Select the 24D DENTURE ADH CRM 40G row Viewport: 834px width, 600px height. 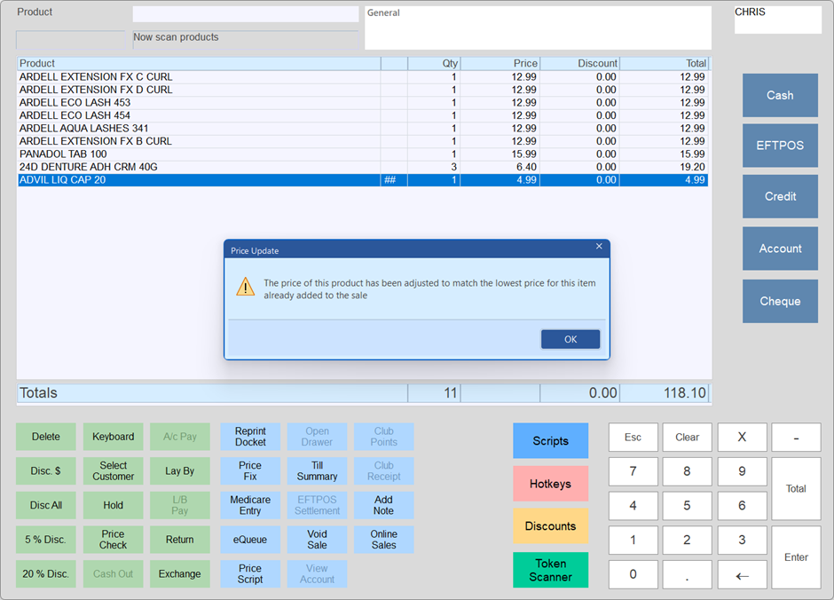(363, 167)
